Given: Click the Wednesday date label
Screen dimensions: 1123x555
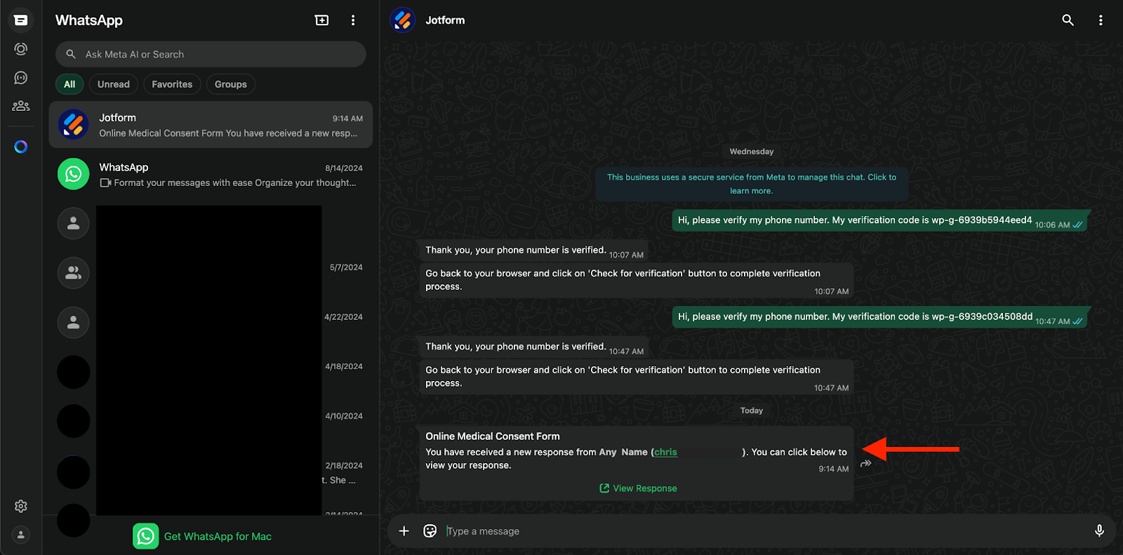Looking at the screenshot, I should click(x=751, y=152).
